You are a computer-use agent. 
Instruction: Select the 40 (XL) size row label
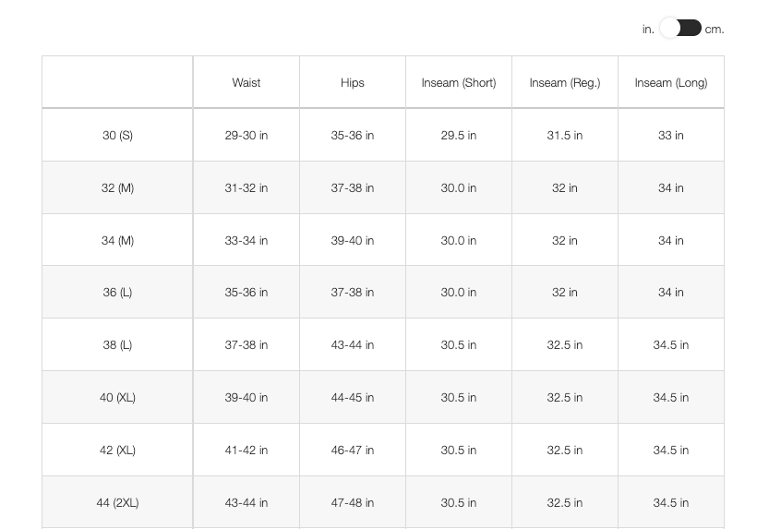(118, 397)
